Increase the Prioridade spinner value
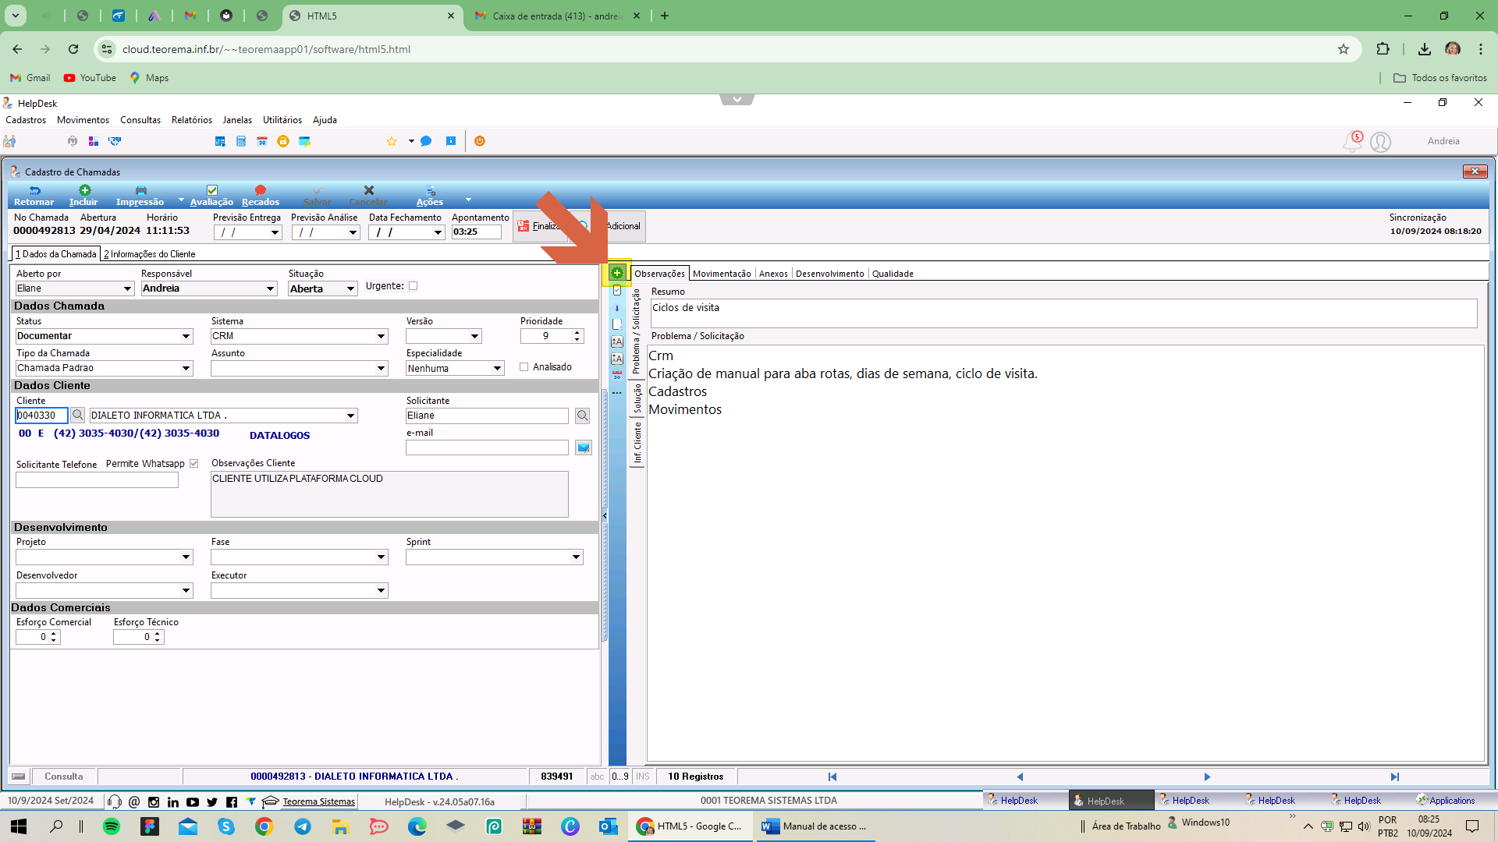This screenshot has height=842, width=1498. click(577, 333)
